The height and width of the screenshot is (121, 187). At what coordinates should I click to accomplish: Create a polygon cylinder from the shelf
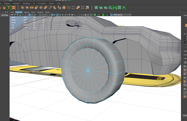tap(4, 8)
